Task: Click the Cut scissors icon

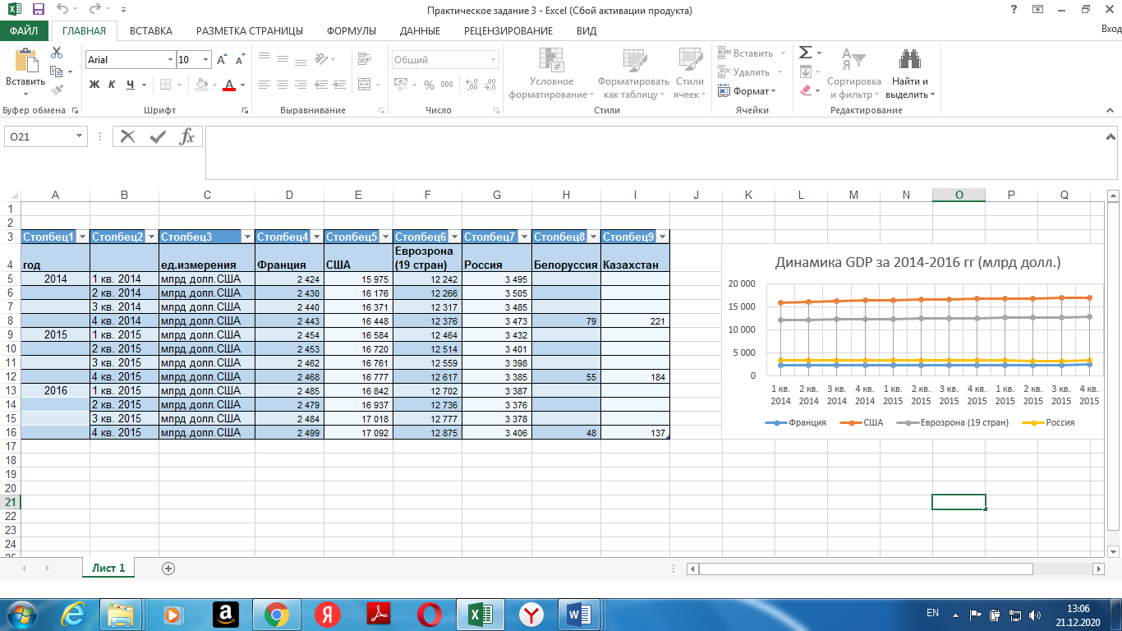Action: pos(57,53)
